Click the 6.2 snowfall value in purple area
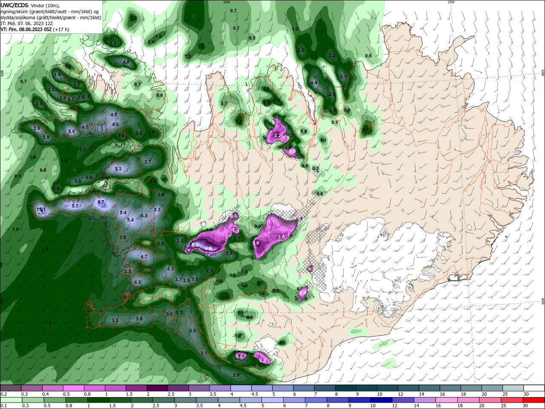Viewport: 545px width, 409px height. coord(195,245)
